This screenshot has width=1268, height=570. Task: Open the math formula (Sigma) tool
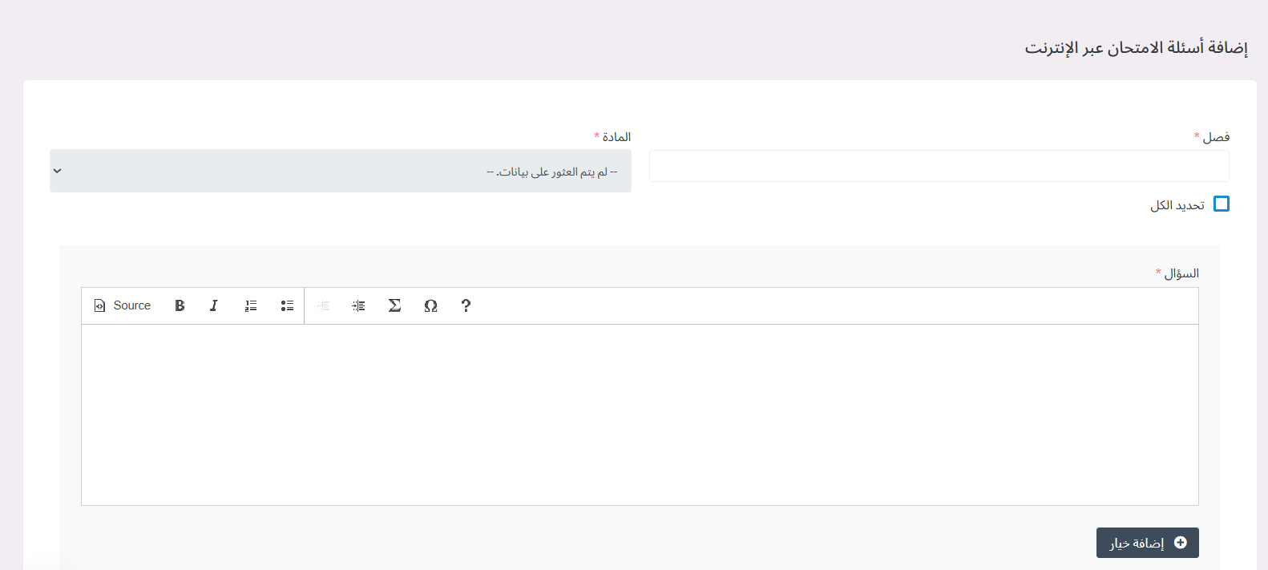pos(394,305)
